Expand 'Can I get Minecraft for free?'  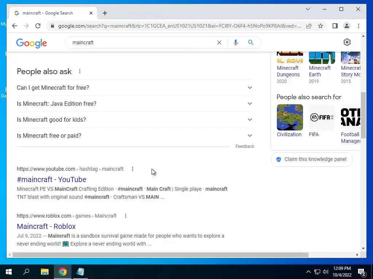click(x=136, y=88)
